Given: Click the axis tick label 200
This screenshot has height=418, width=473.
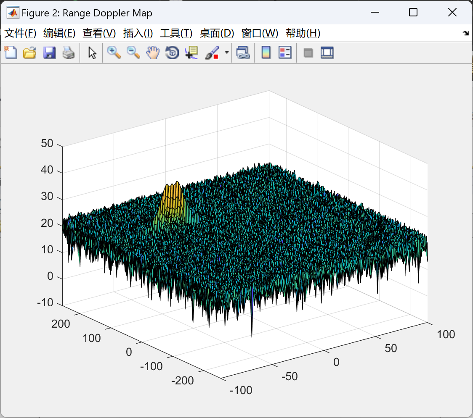Looking at the screenshot, I should pyautogui.click(x=61, y=324).
